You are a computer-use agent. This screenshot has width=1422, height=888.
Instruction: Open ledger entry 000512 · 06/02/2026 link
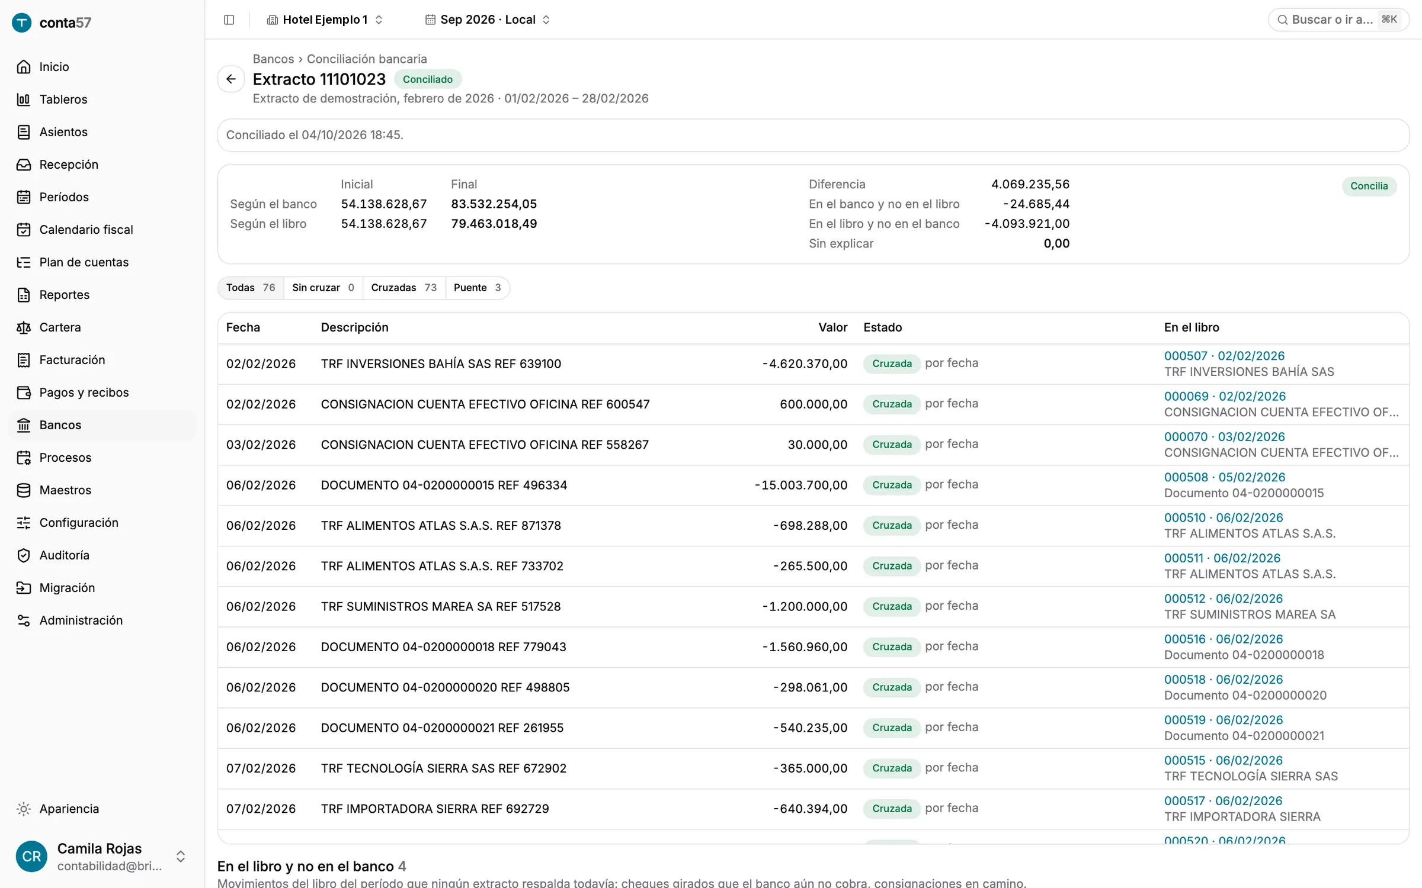pyautogui.click(x=1223, y=599)
